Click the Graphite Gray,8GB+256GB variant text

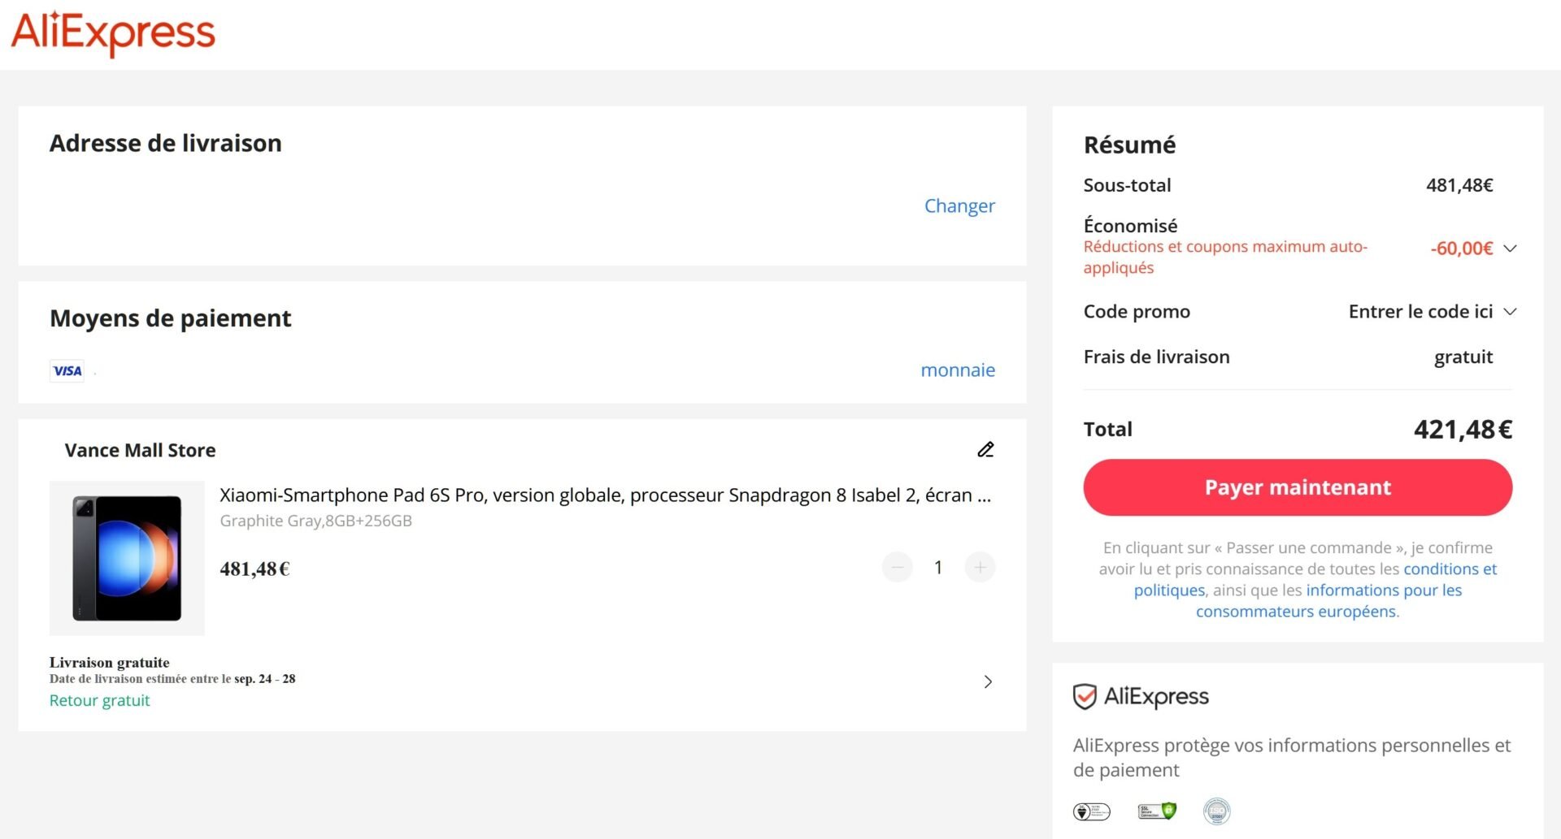tap(315, 521)
